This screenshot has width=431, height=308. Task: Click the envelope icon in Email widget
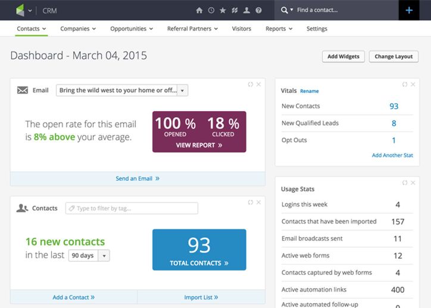(x=23, y=90)
